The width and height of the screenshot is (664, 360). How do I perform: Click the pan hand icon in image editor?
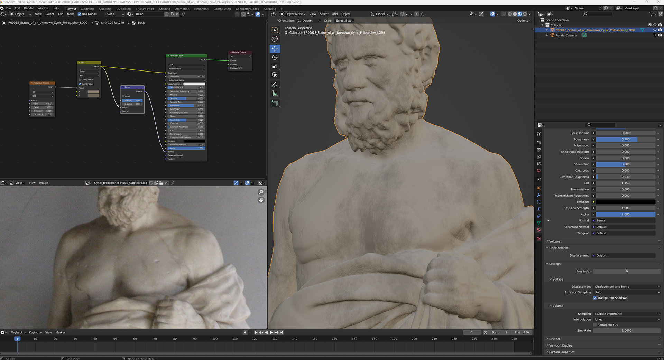261,200
